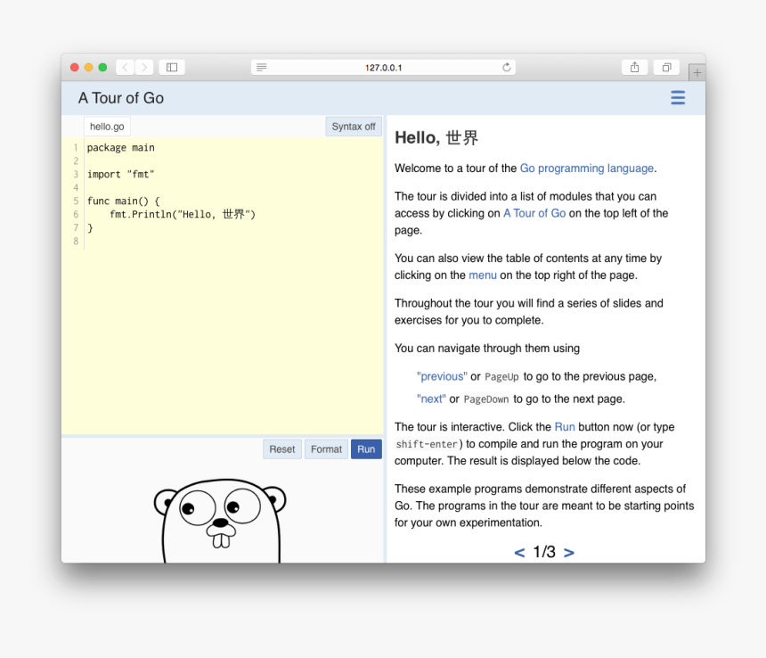Click the A Tour of Go title
The image size is (766, 658).
119,98
